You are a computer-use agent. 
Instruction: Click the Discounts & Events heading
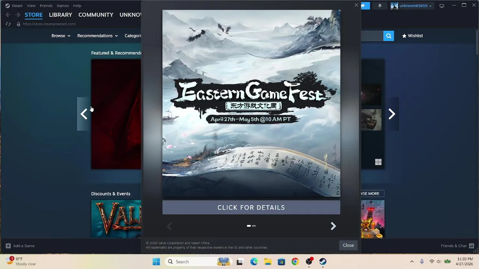111,194
